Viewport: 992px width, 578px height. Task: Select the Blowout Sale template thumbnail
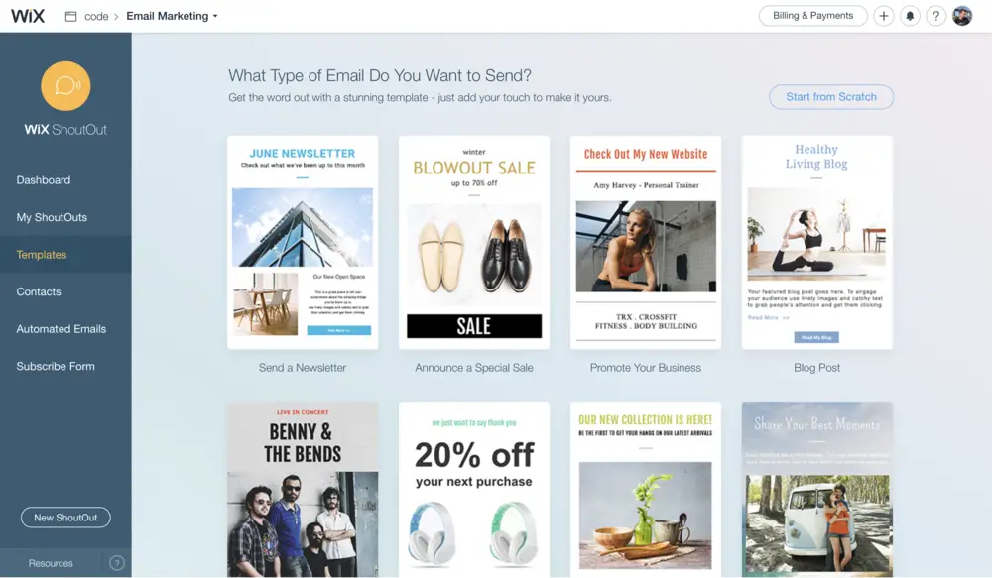click(x=474, y=242)
